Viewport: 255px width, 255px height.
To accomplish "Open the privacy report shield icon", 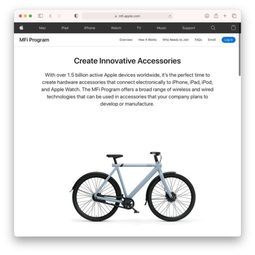I will (76, 16).
